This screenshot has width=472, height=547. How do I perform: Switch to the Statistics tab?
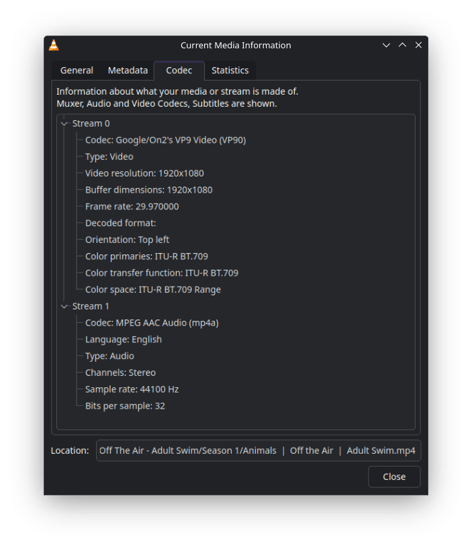click(230, 70)
